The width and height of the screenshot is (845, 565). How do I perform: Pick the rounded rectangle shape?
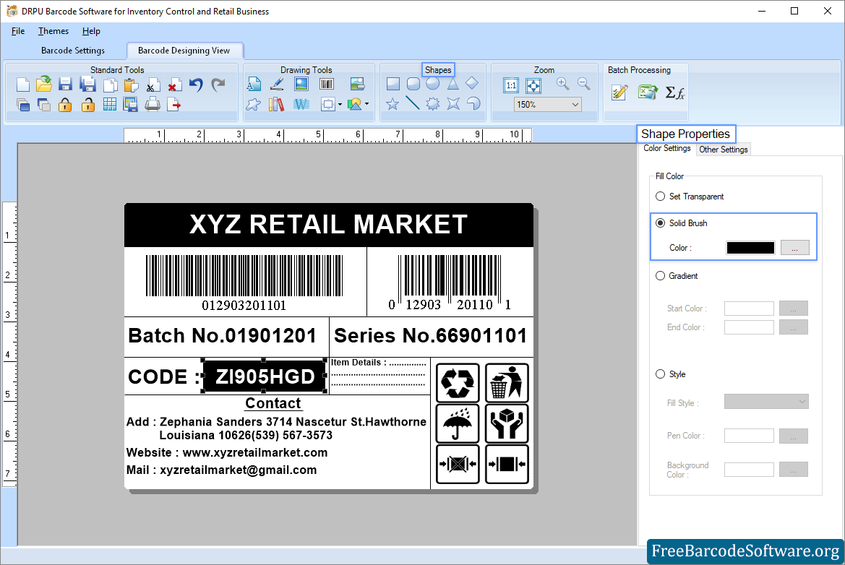tap(413, 84)
